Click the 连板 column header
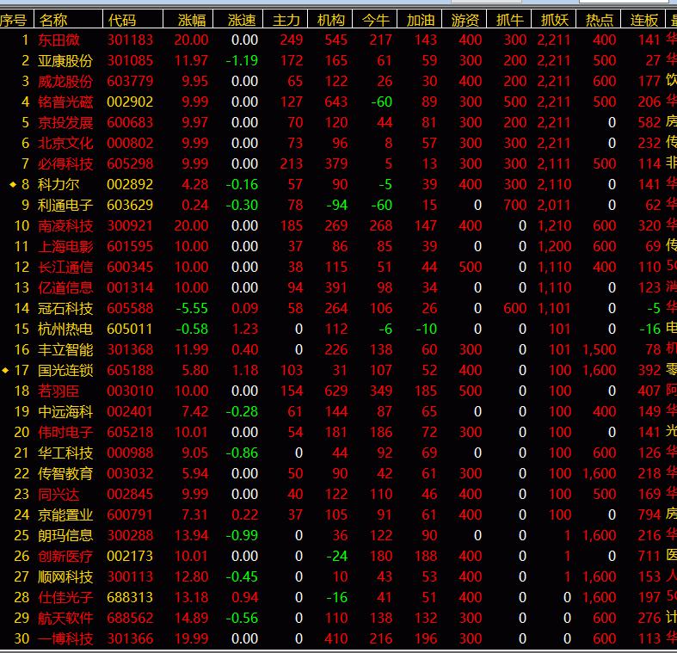The image size is (677, 653). (643, 20)
